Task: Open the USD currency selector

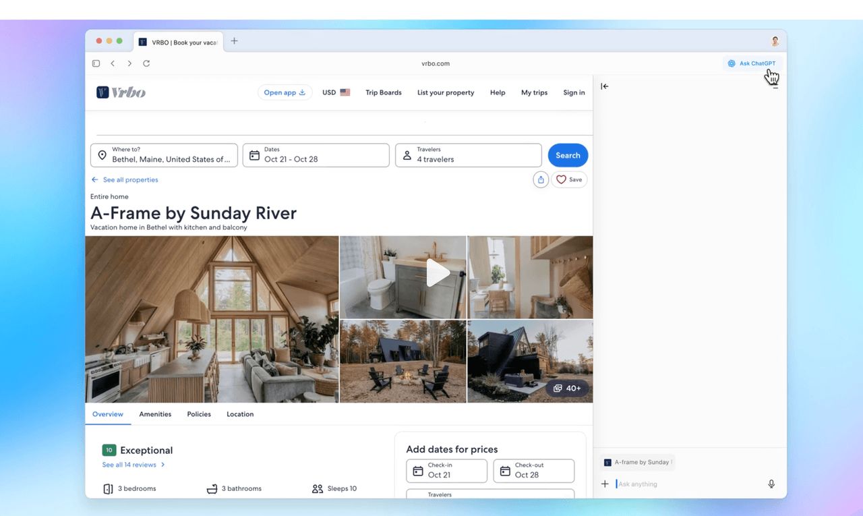Action: tap(336, 92)
